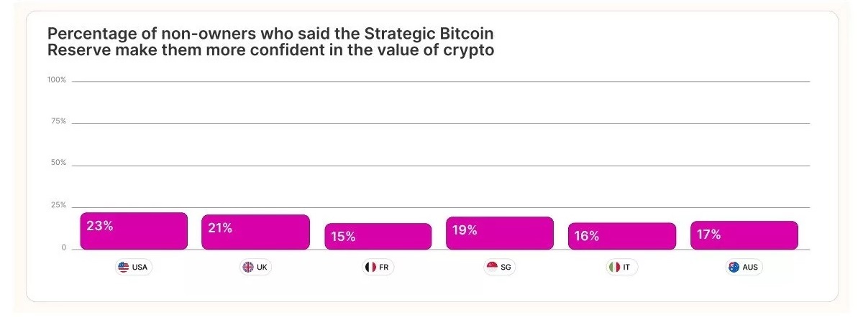The height and width of the screenshot is (317, 863).
Task: Click the FR country label text
Action: coord(385,268)
